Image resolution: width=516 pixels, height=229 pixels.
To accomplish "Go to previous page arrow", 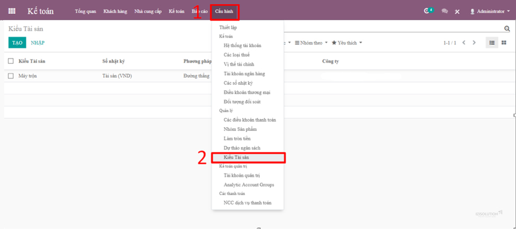I will tap(464, 43).
